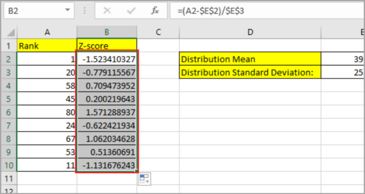Select column C header

coord(158,32)
